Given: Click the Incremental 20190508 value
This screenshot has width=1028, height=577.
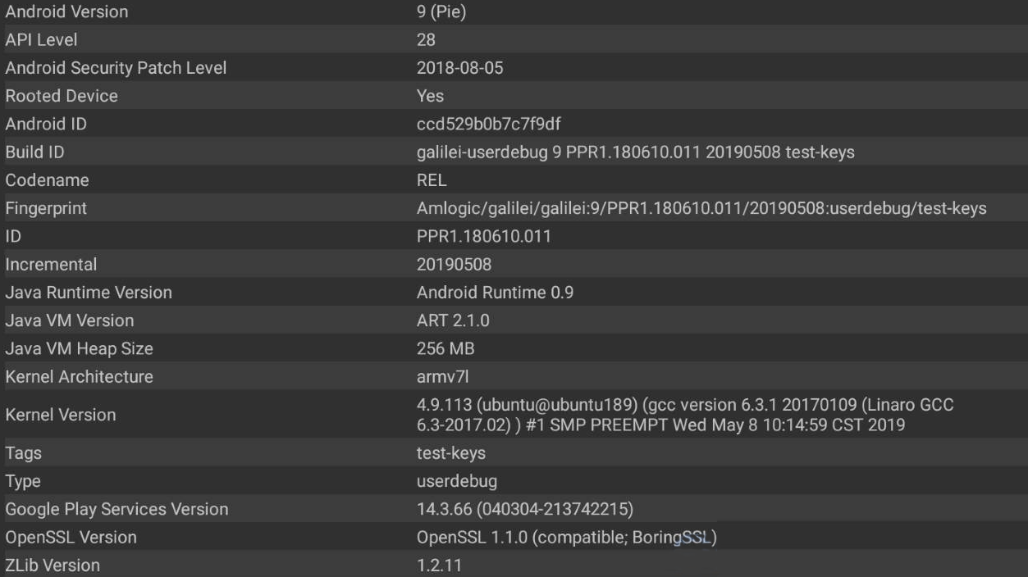Looking at the screenshot, I should pyautogui.click(x=454, y=264).
